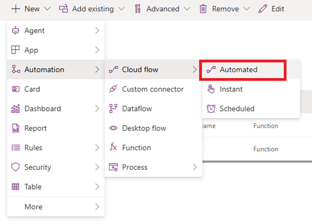312x224 pixels.
Task: Click the Dashboard chart icon
Action: [16, 109]
